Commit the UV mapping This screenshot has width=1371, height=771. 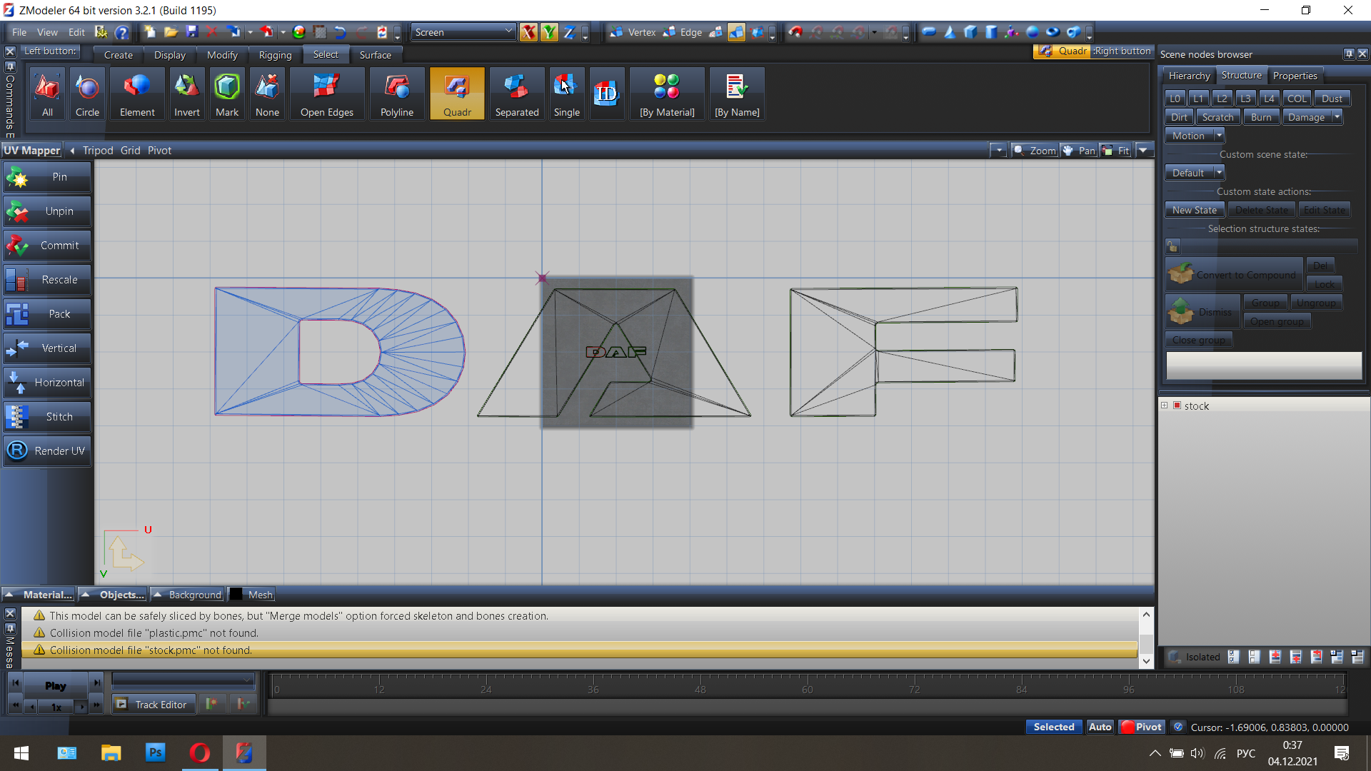(x=47, y=246)
